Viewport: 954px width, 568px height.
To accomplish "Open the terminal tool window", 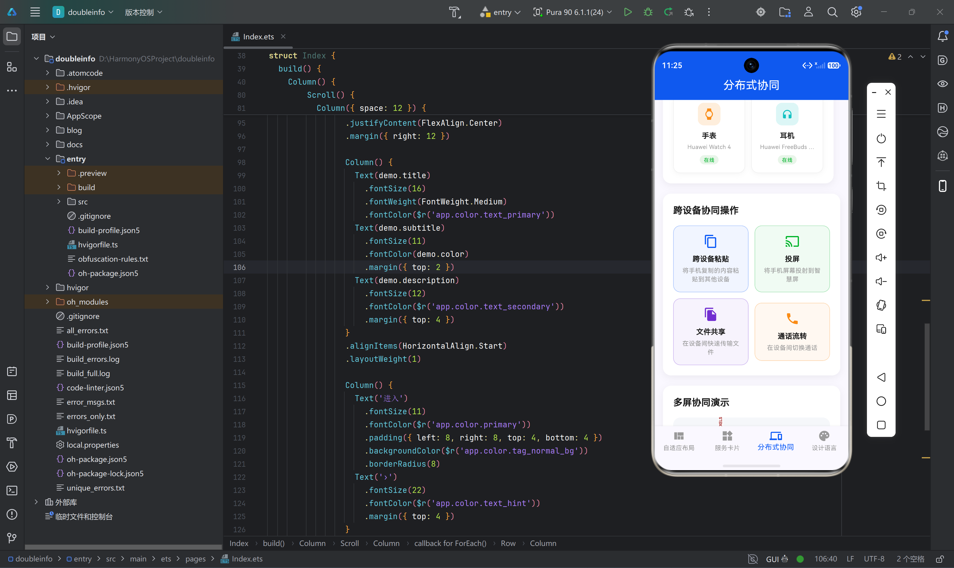I will coord(12,490).
